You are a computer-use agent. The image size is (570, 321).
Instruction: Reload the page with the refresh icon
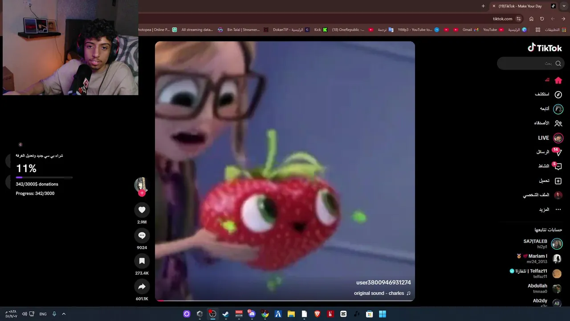pos(542,19)
